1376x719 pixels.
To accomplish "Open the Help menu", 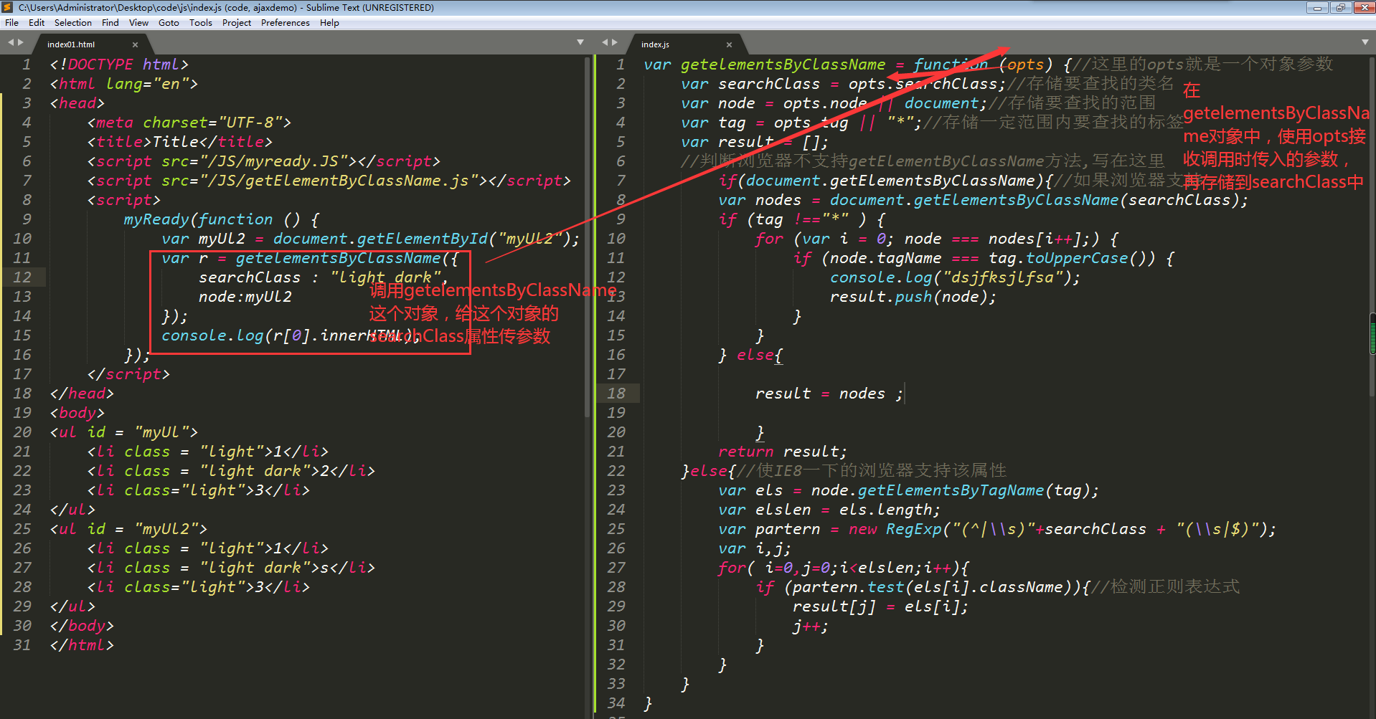I will click(x=329, y=23).
